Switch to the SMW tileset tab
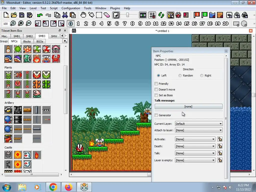 [x=54, y=36]
